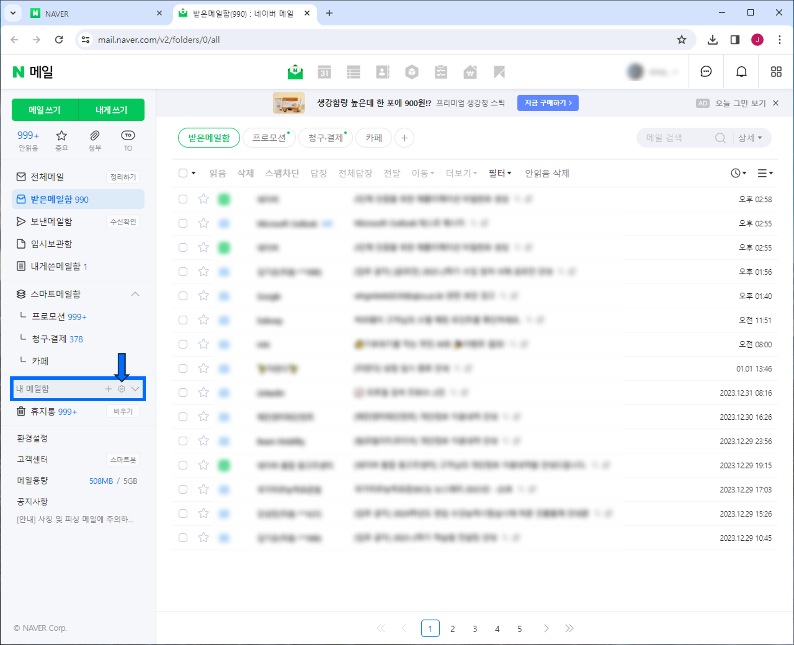Click the notification bell icon
794x645 pixels.
click(741, 72)
